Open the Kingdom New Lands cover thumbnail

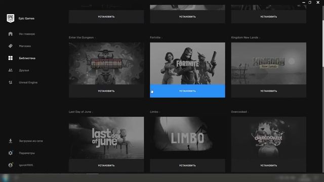pyautogui.click(x=269, y=63)
